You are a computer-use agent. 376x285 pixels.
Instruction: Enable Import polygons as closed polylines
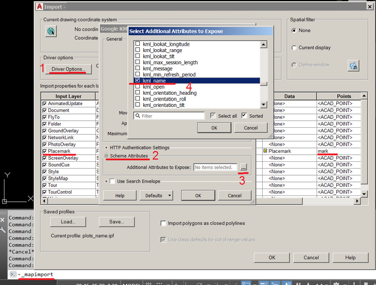click(x=163, y=223)
